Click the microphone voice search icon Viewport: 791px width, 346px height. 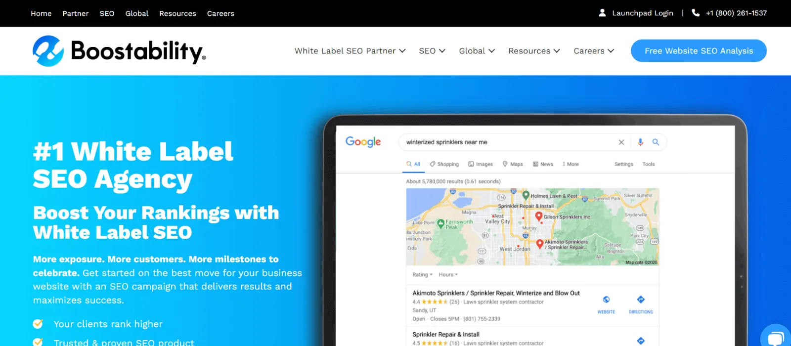[x=640, y=142]
